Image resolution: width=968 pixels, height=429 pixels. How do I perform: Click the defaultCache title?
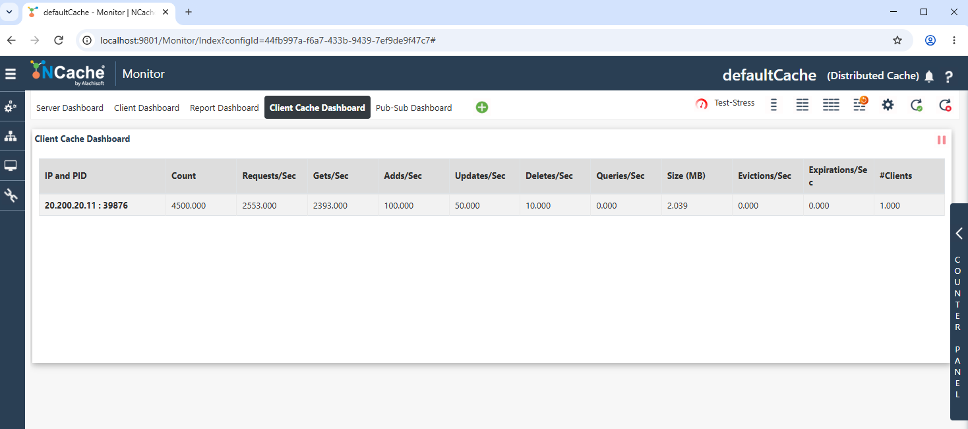coord(770,75)
